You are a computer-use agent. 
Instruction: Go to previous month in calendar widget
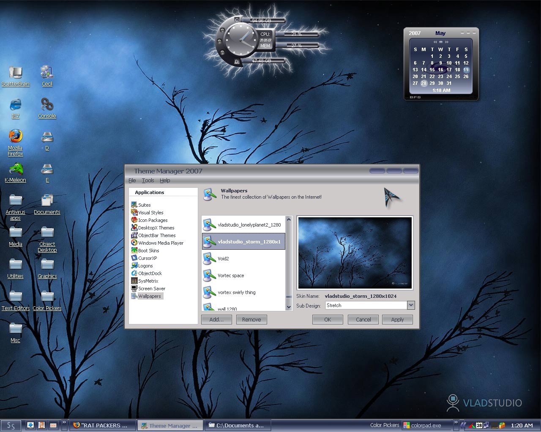pyautogui.click(x=435, y=42)
